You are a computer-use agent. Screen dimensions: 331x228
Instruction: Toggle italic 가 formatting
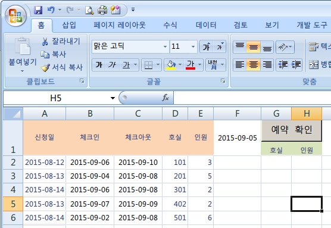(113, 65)
